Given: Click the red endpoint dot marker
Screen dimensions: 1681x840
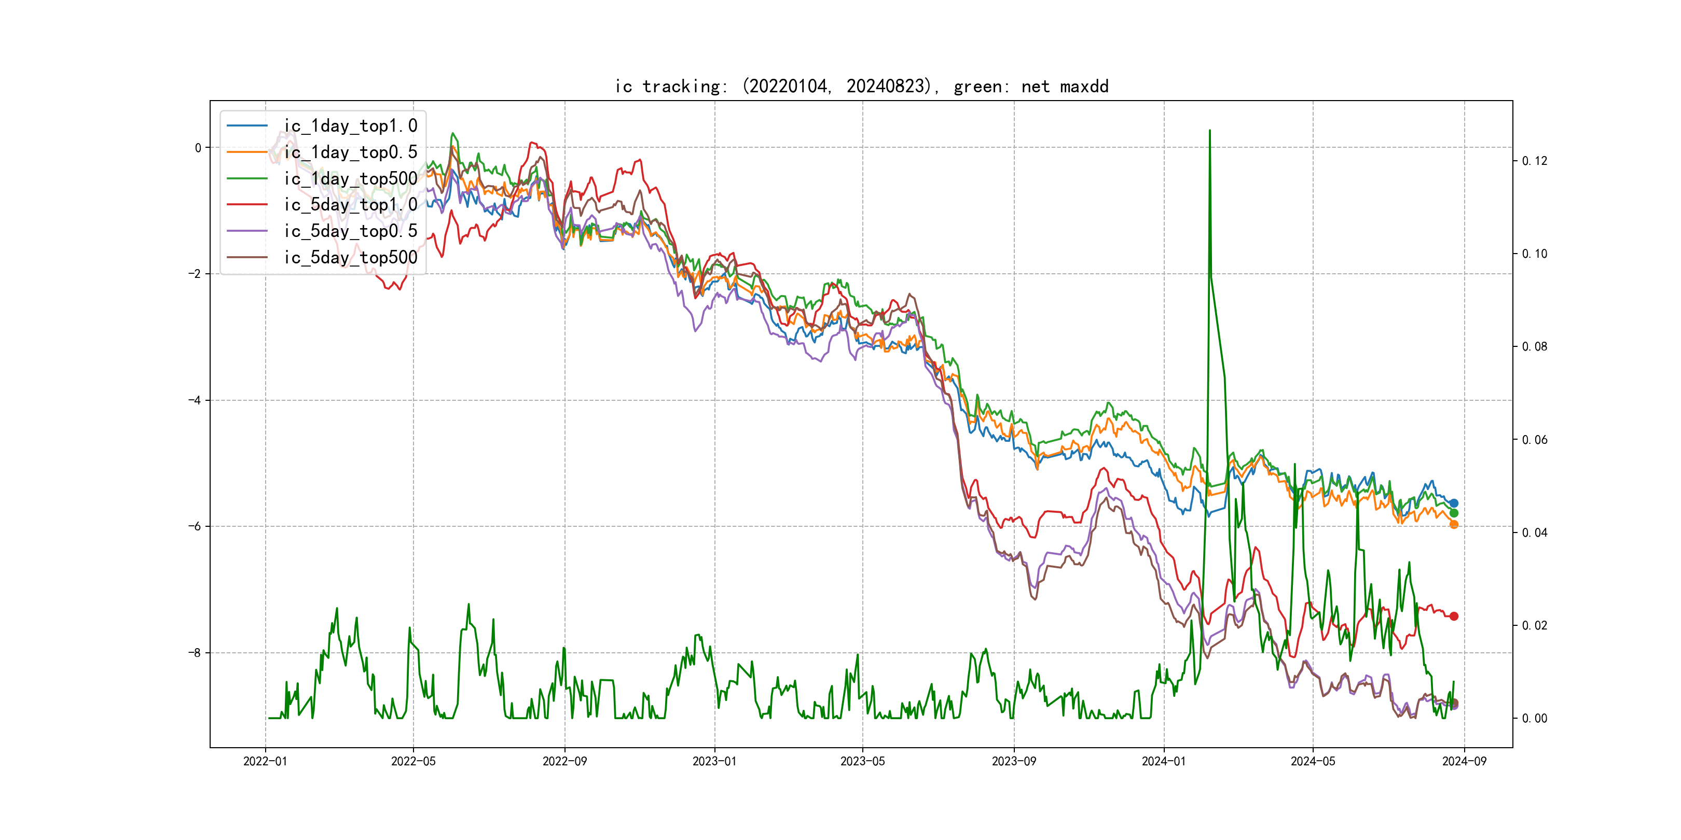Looking at the screenshot, I should (1454, 617).
